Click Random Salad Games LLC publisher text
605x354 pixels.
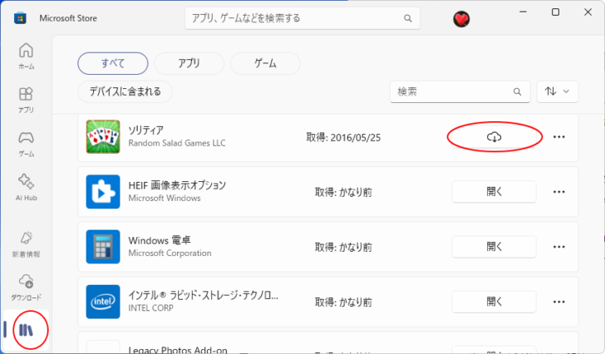click(x=177, y=143)
